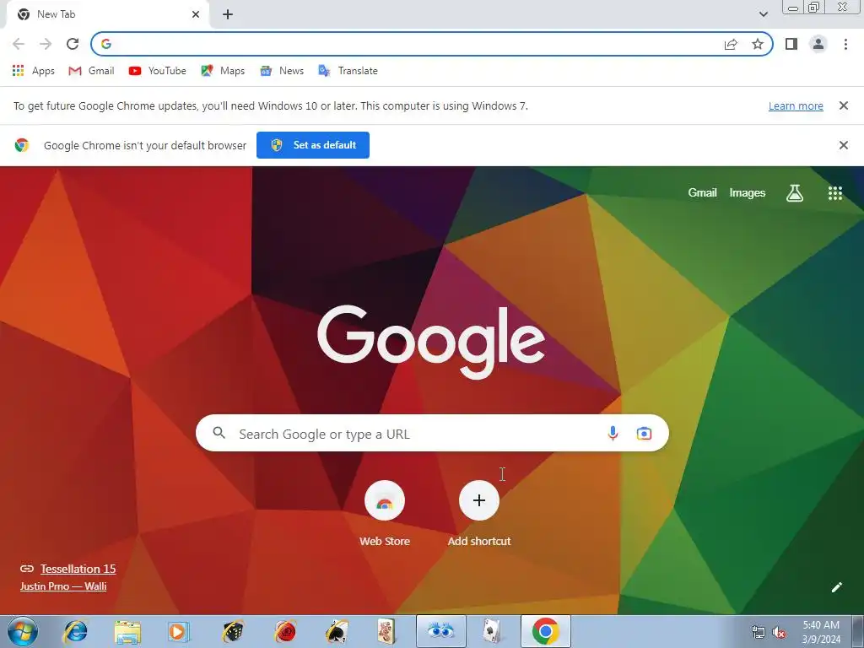This screenshot has width=864, height=648.
Task: Open Chrome's three-dot menu
Action: pos(845,44)
